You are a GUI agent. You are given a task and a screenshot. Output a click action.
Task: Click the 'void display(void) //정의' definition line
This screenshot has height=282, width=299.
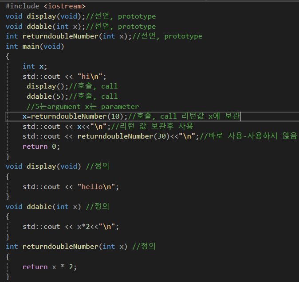point(57,166)
